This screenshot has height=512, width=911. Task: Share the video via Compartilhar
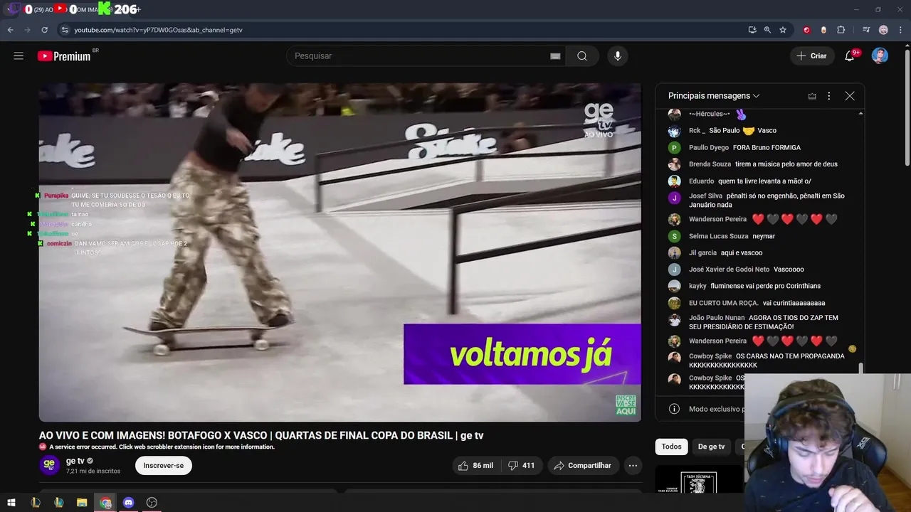coord(582,466)
